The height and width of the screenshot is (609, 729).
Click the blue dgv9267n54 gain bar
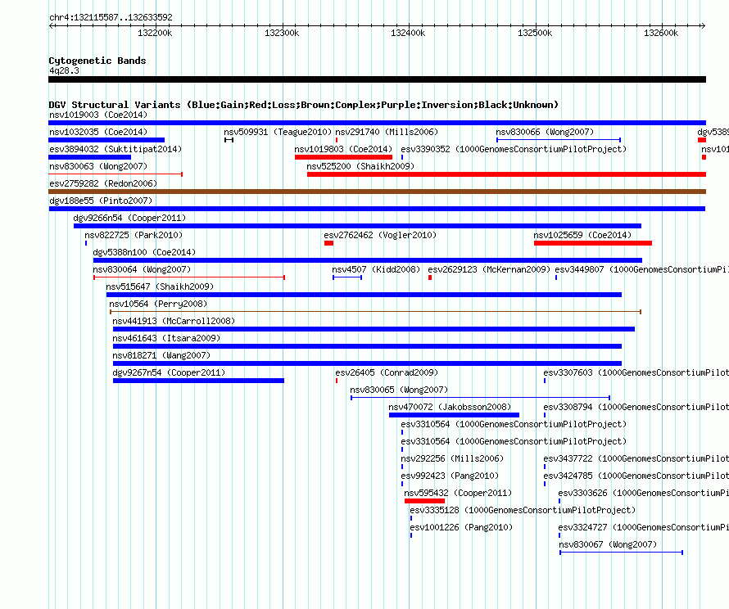coord(198,381)
